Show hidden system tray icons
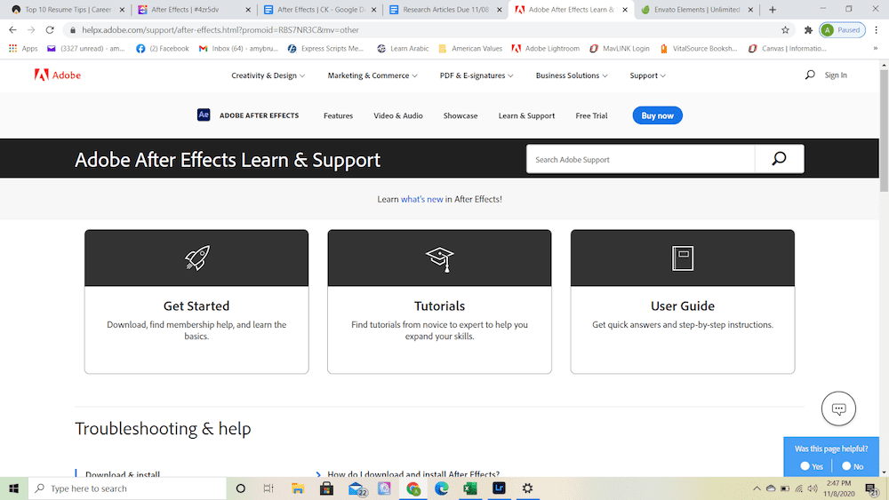The image size is (889, 500). pyautogui.click(x=757, y=488)
